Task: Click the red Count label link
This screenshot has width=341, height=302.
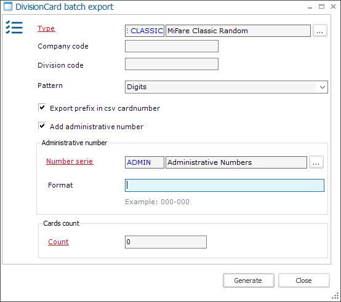Action: click(x=58, y=242)
